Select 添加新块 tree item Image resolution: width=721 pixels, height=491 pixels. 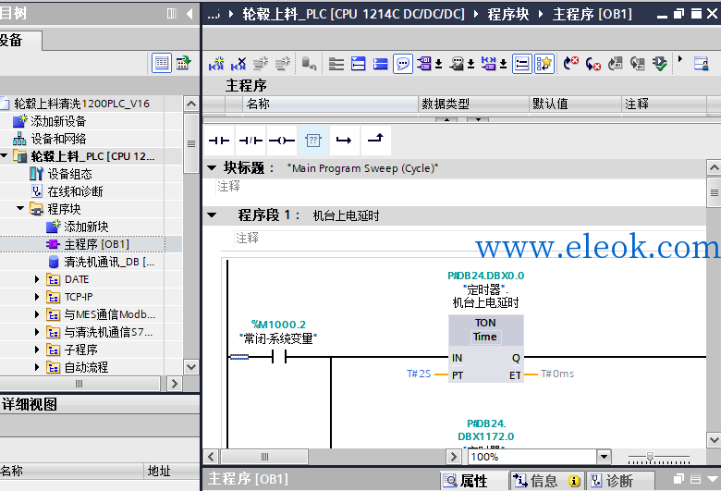(x=86, y=227)
